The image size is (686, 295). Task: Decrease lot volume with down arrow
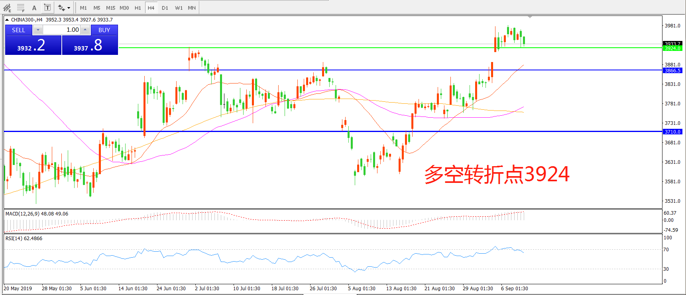coord(38,30)
